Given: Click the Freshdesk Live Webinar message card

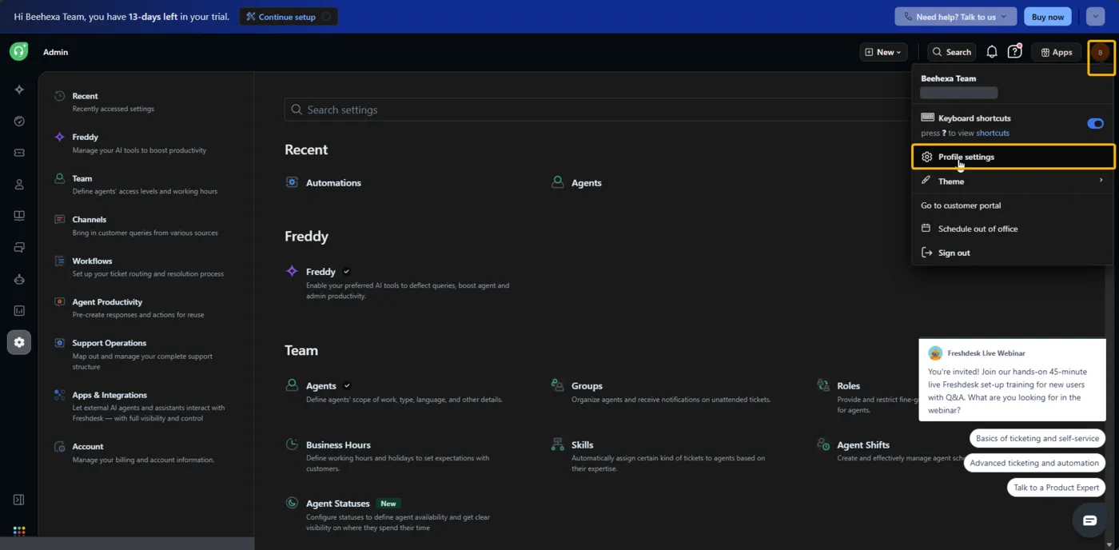Looking at the screenshot, I should (1012, 380).
